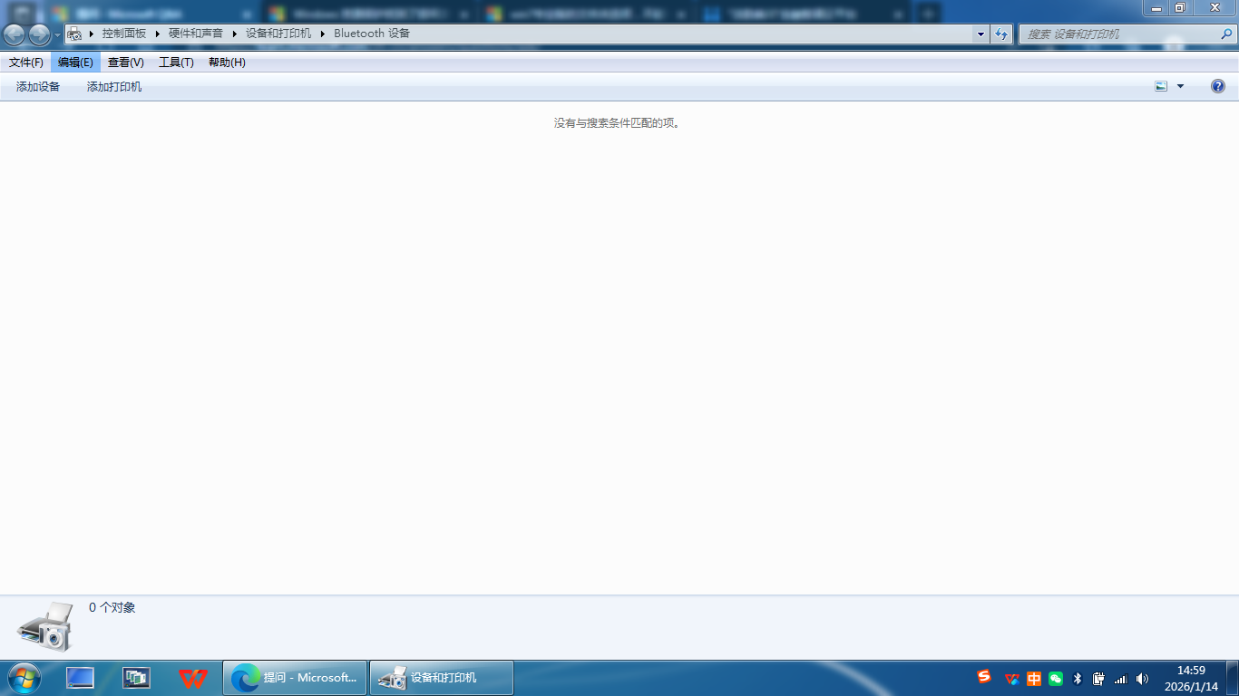
Task: Open the 帮助(H) menu
Action: [227, 63]
